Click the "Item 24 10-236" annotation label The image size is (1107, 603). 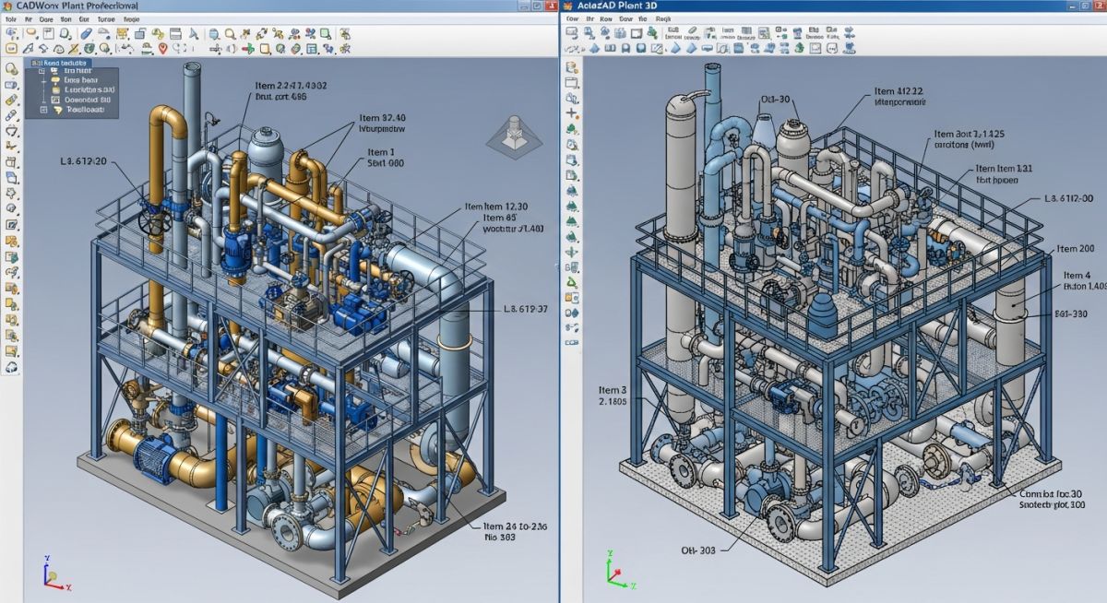(517, 526)
